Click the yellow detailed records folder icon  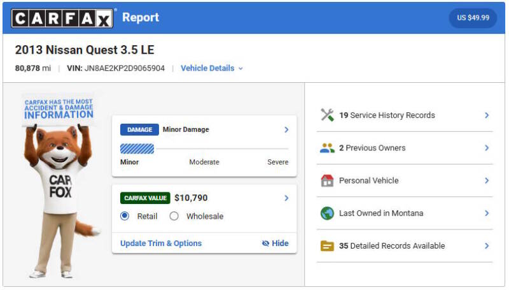327,246
